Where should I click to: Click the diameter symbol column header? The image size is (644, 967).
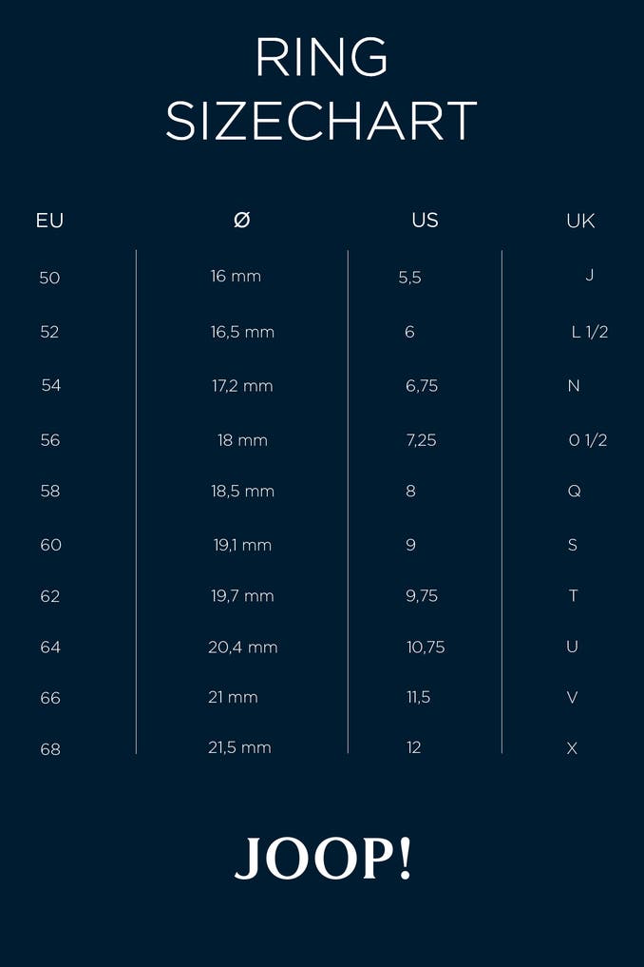click(x=241, y=220)
